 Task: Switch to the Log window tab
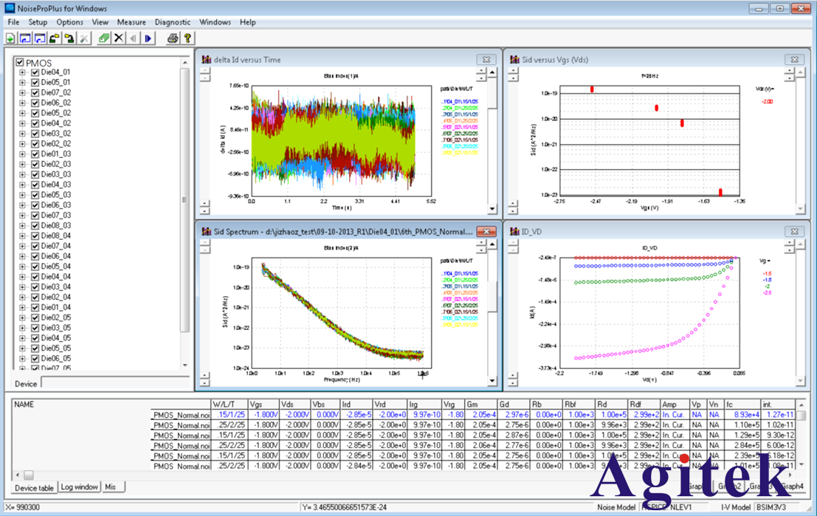pos(79,487)
